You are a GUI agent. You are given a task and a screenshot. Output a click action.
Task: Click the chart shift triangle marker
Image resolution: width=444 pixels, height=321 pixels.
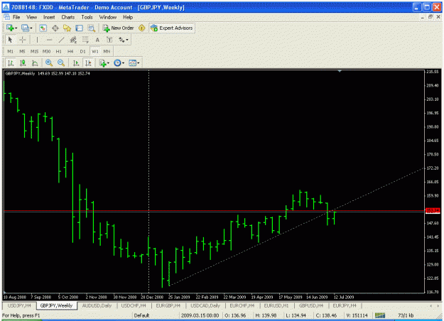[340, 71]
